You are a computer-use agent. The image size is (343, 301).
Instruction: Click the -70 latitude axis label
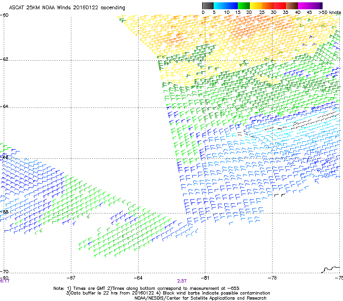point(4,272)
